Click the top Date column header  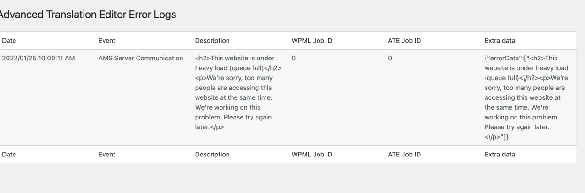tap(9, 41)
